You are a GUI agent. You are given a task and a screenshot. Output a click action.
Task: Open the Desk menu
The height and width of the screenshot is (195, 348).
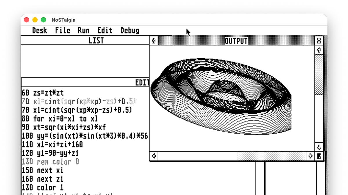point(39,30)
